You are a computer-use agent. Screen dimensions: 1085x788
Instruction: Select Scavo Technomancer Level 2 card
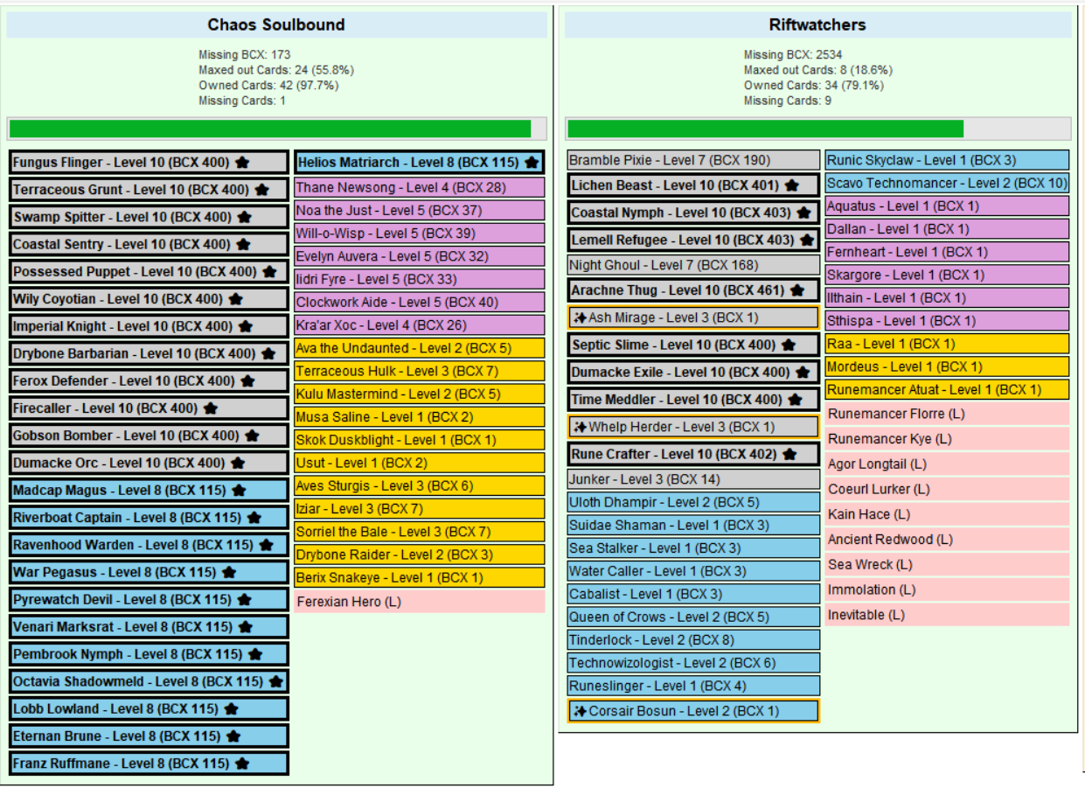click(x=947, y=183)
